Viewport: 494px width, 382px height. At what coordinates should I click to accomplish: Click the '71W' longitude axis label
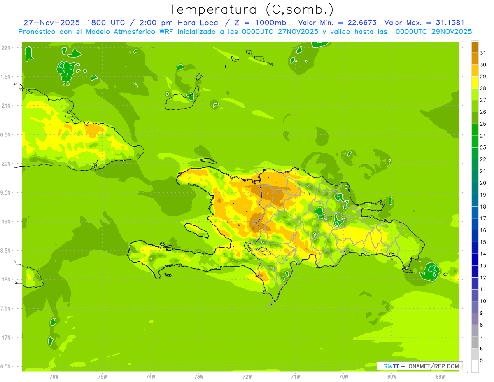pyautogui.click(x=295, y=377)
